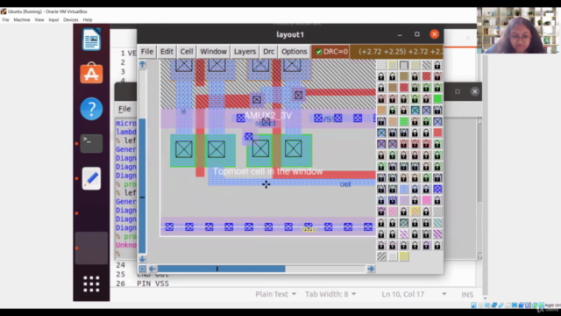Open the Plain Text language dropdown
Screen dimensions: 561x316
275,294
